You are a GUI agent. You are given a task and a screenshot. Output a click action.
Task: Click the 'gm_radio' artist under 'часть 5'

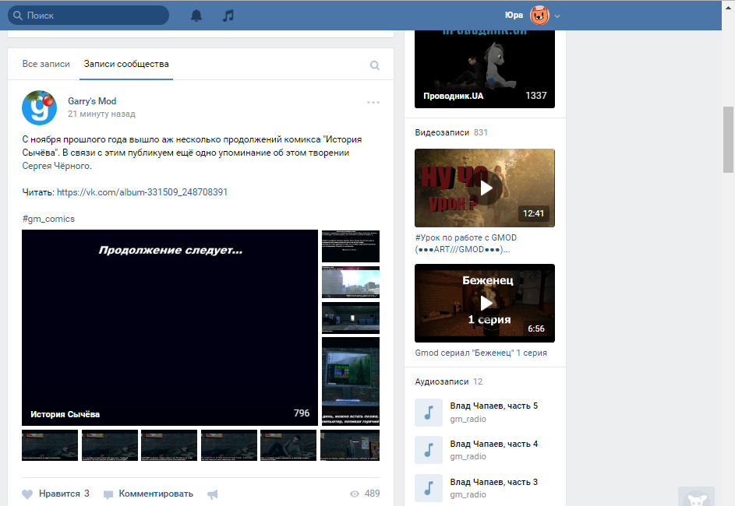pyautogui.click(x=468, y=419)
